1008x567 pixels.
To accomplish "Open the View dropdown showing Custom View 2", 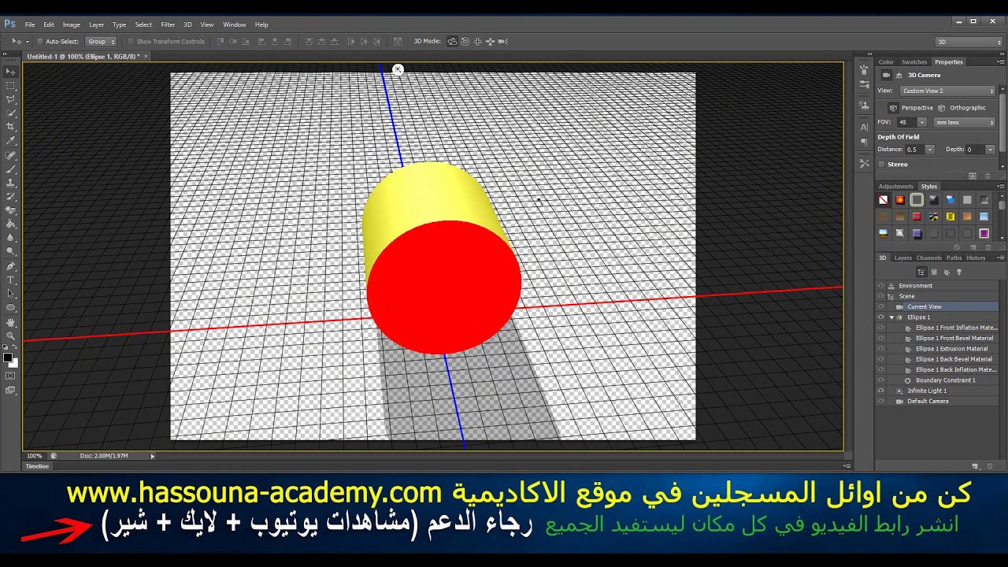I will point(947,91).
